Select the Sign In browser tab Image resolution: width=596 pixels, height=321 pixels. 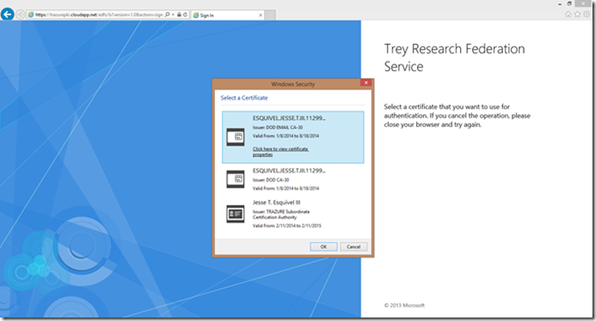tap(227, 15)
